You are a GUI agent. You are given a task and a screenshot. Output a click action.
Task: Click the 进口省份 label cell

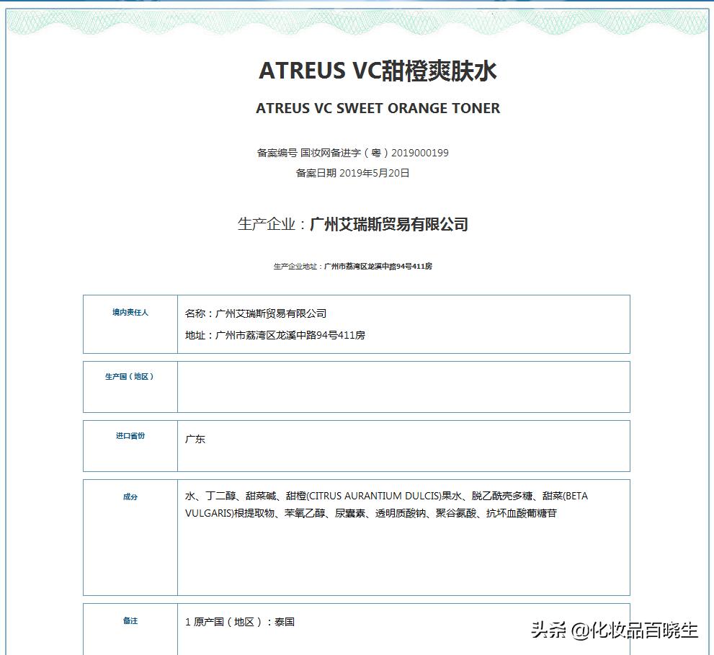[130, 435]
